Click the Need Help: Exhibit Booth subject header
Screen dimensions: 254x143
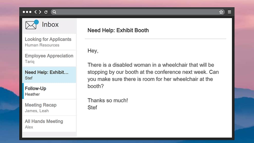tap(118, 30)
